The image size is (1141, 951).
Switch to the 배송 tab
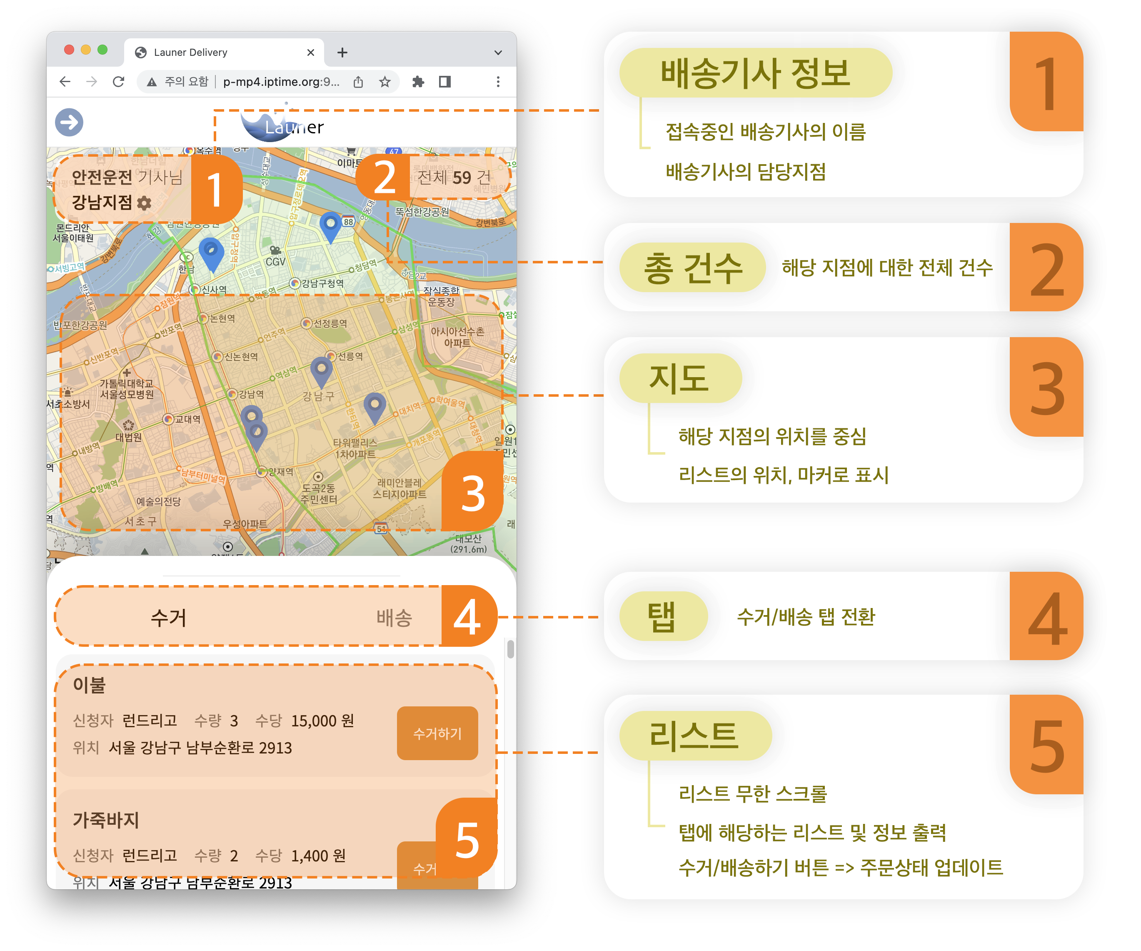(x=394, y=617)
